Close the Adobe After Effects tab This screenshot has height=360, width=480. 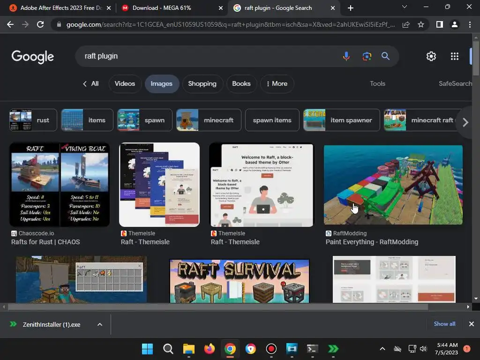pos(109,8)
